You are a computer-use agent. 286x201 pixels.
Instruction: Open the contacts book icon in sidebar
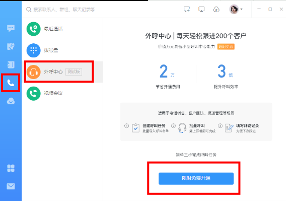(11, 64)
